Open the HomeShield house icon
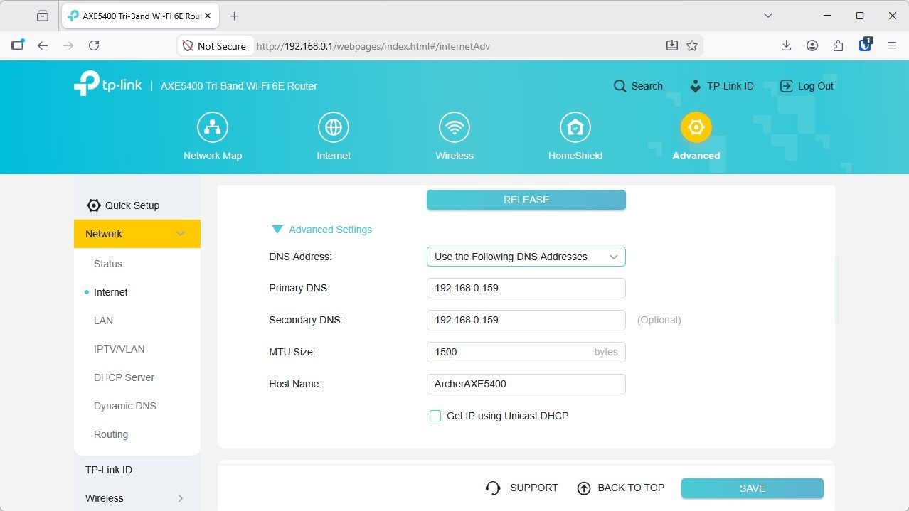Screen dimensions: 909x511 [575, 127]
